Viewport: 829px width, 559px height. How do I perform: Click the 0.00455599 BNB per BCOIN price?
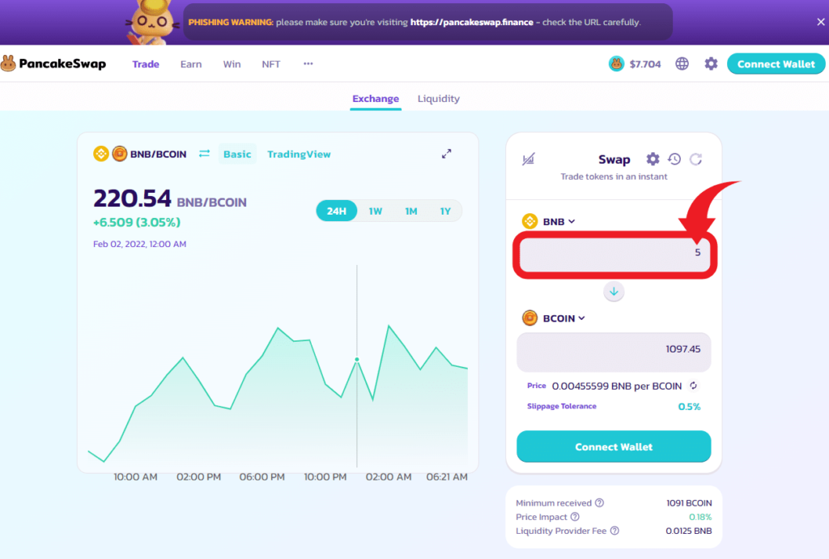[x=617, y=386]
